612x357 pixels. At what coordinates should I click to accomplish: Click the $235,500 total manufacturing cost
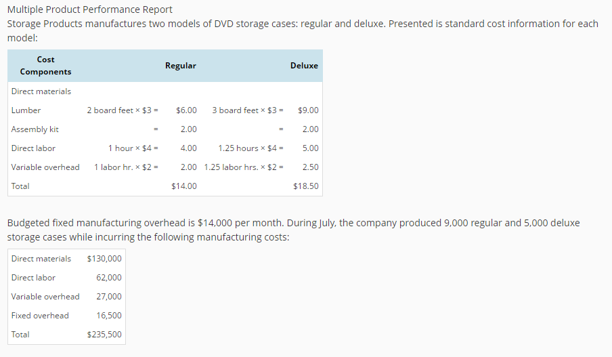105,335
